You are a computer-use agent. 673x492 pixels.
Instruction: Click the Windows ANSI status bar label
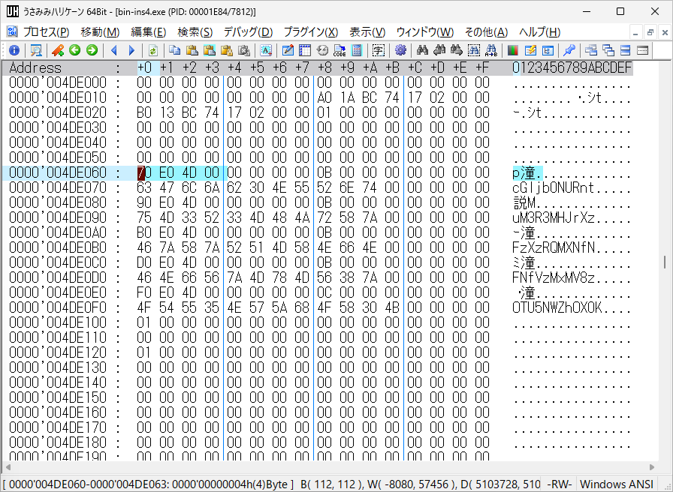point(619,484)
